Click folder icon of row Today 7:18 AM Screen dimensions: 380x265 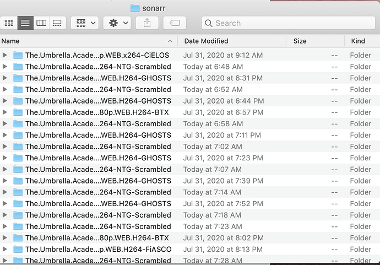click(18, 215)
